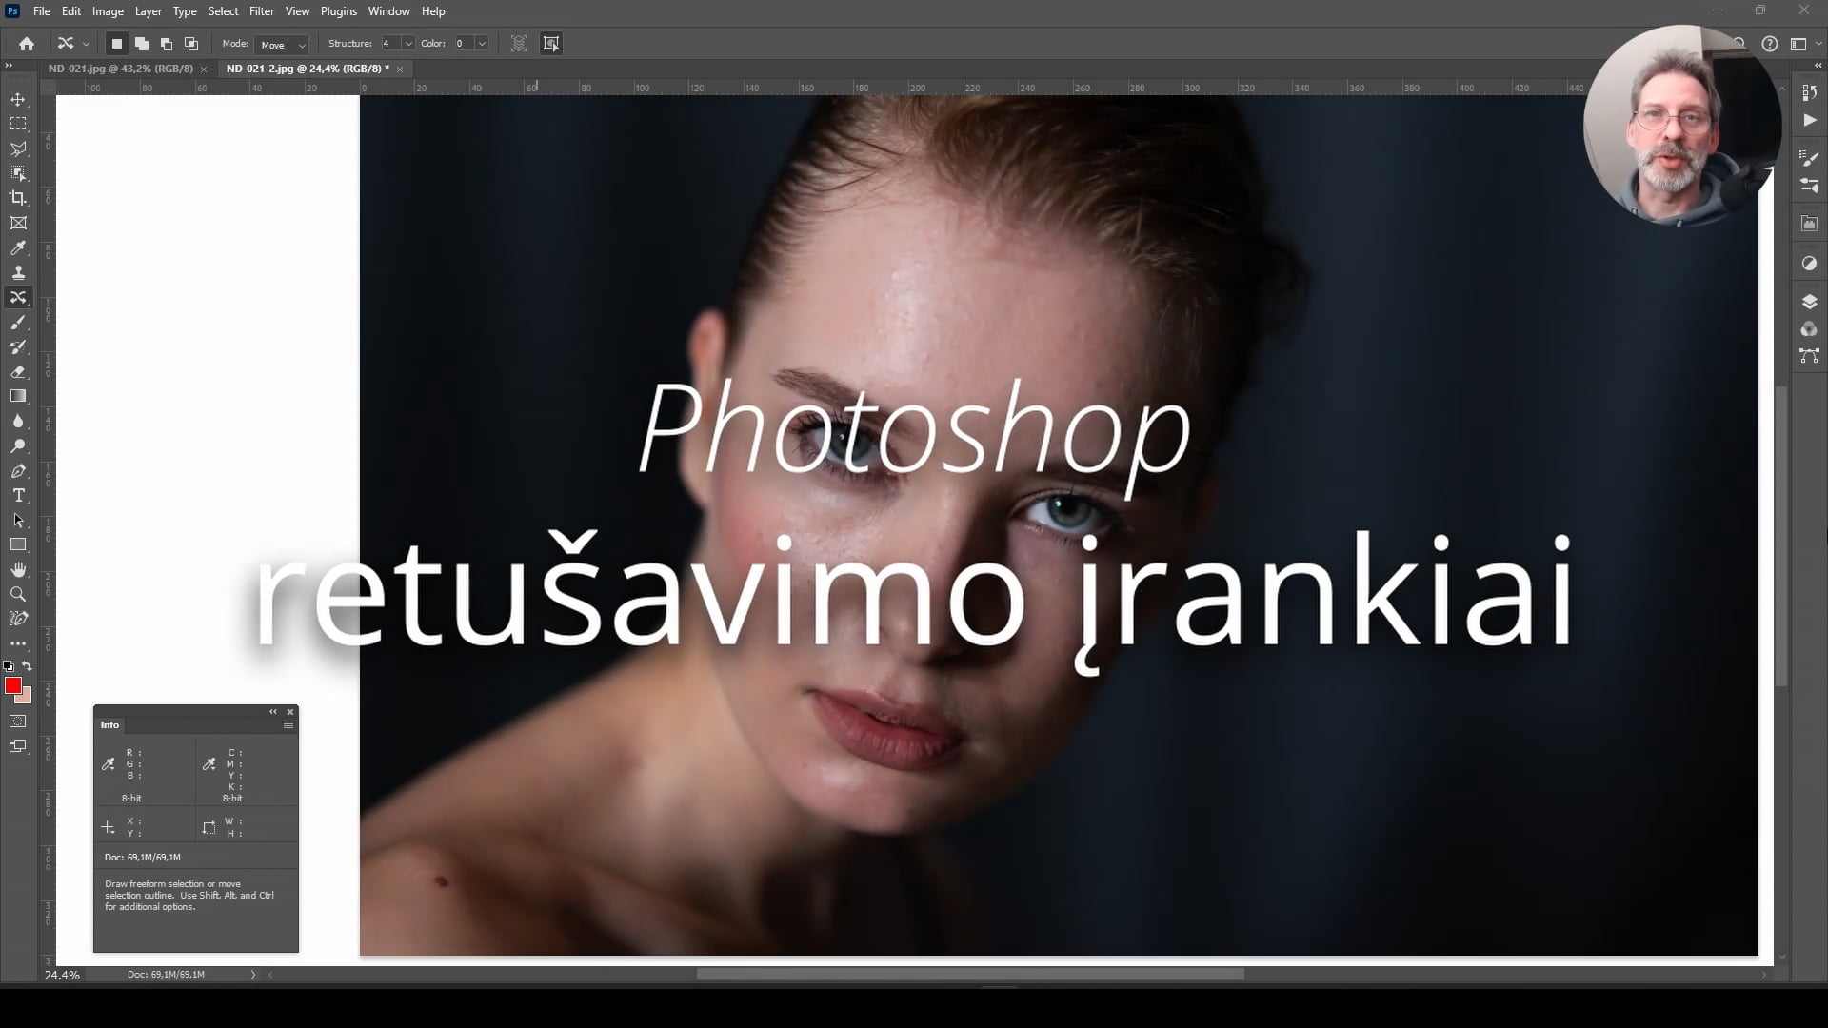Enable Subtract from Selection mode
Viewport: 1828px width, 1028px height.
[167, 44]
